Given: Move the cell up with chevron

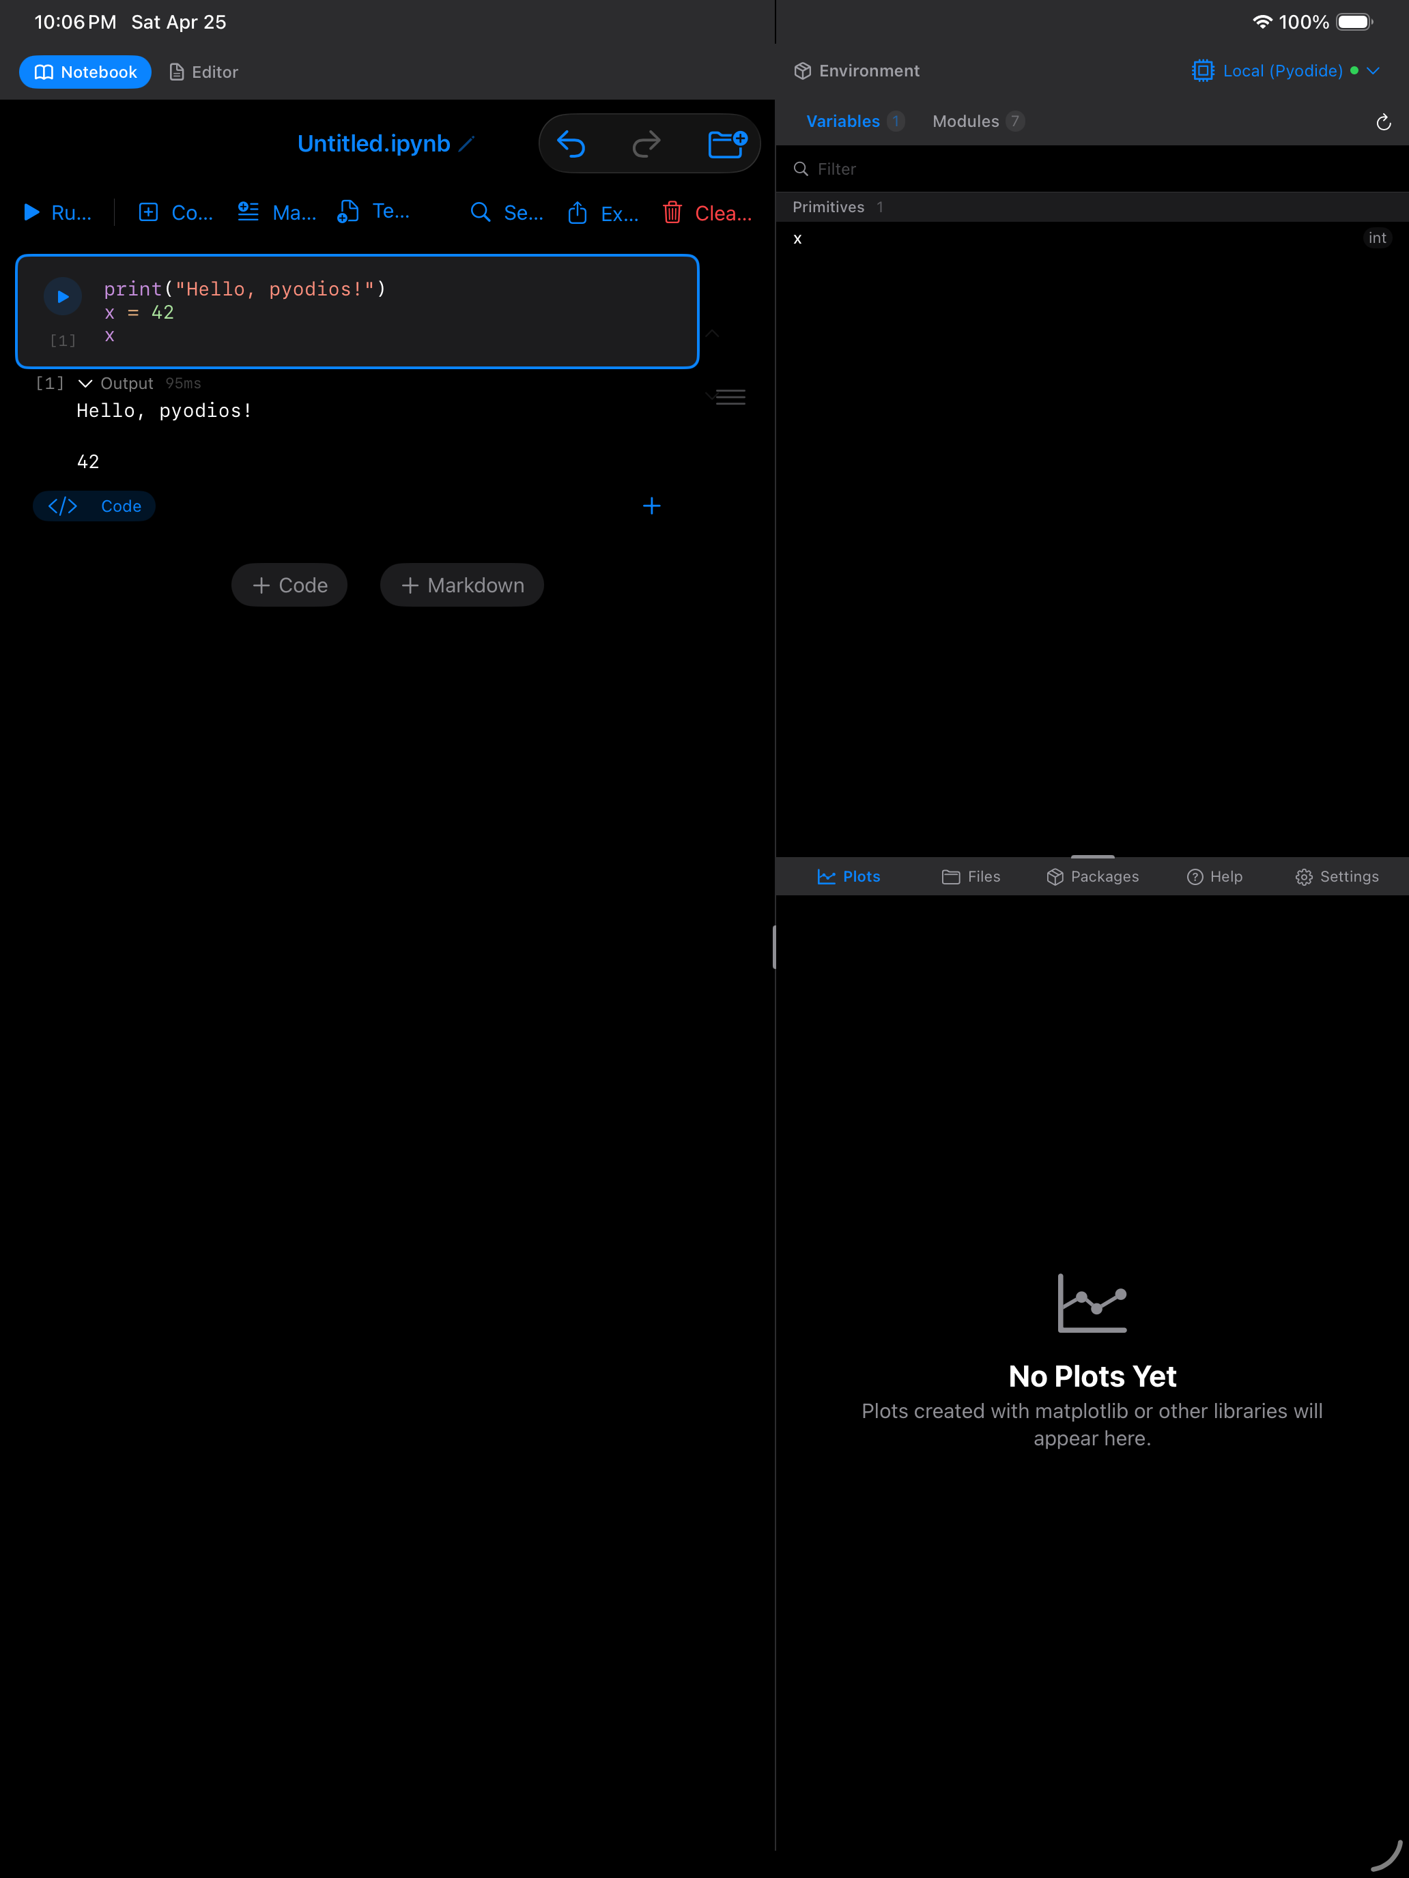Looking at the screenshot, I should [713, 334].
